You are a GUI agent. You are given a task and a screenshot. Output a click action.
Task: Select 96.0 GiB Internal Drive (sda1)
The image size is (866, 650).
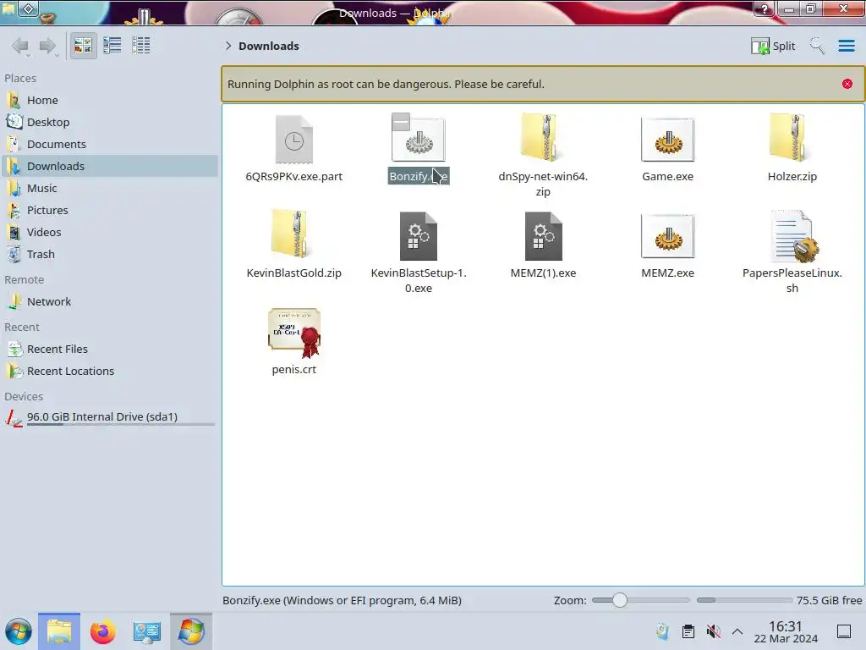click(x=109, y=418)
